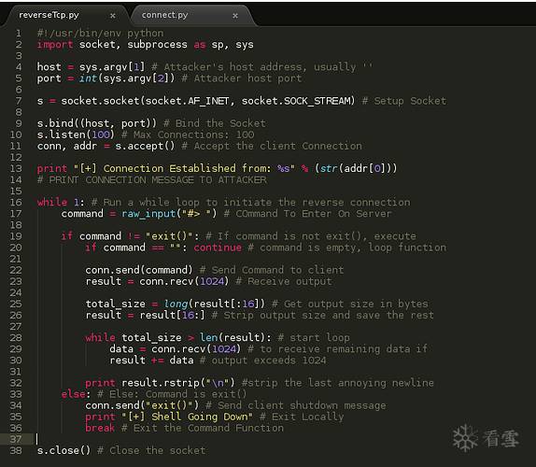Click line number 38 in the gutter
536x467 pixels.
(16, 451)
